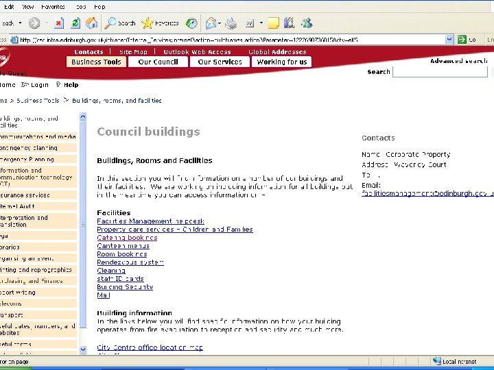Screen dimensions: 494x370
Task: Open the View menu
Action: (x=27, y=7)
